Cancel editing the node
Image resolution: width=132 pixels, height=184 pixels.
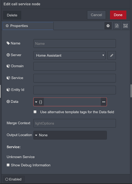click(x=96, y=15)
